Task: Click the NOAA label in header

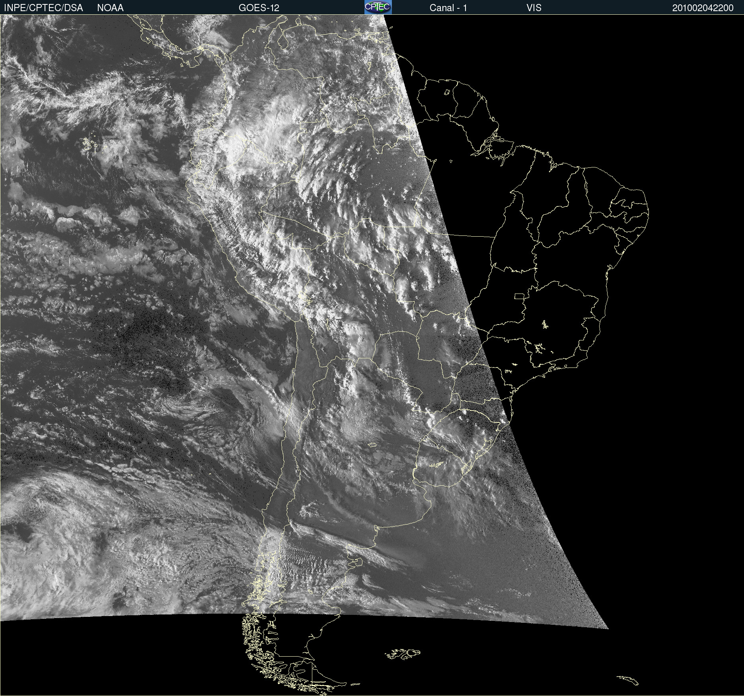Action: point(110,8)
